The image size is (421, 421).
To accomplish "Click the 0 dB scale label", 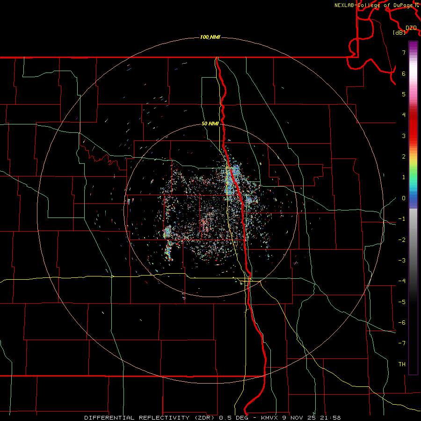I will click(404, 198).
